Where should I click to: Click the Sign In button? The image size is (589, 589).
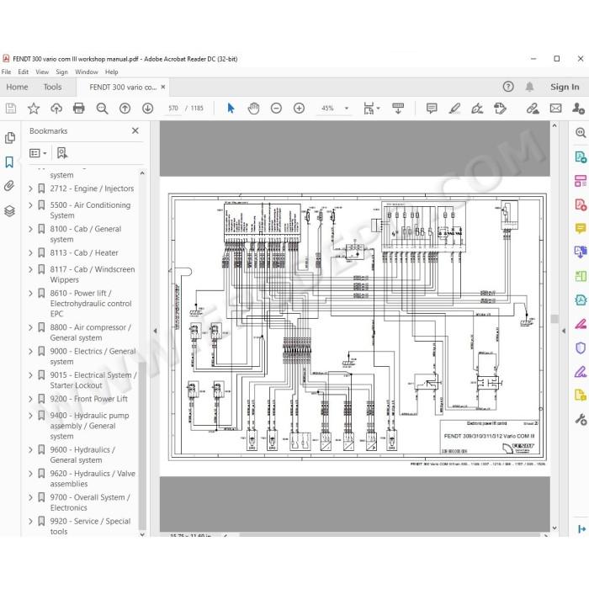565,88
